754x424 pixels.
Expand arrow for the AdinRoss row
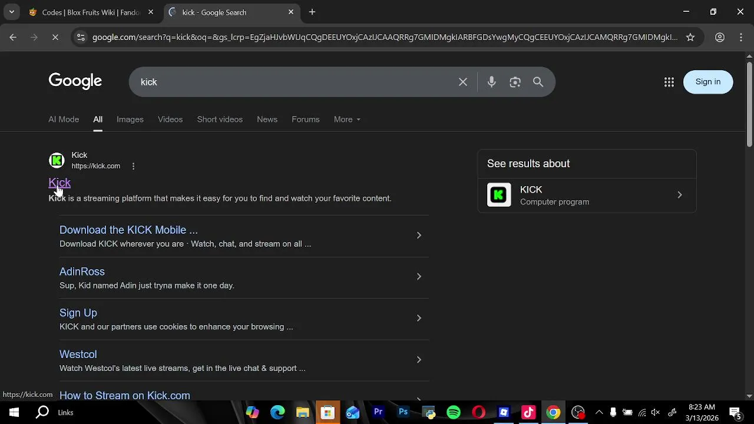point(419,277)
